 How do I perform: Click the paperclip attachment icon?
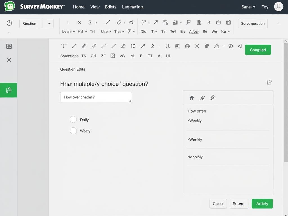pyautogui.click(x=84, y=46)
